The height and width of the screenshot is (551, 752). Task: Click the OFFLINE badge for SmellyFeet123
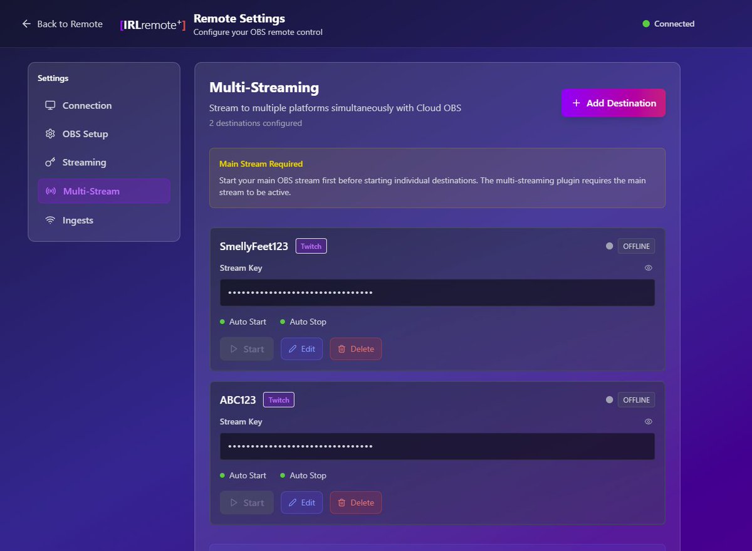(637, 246)
